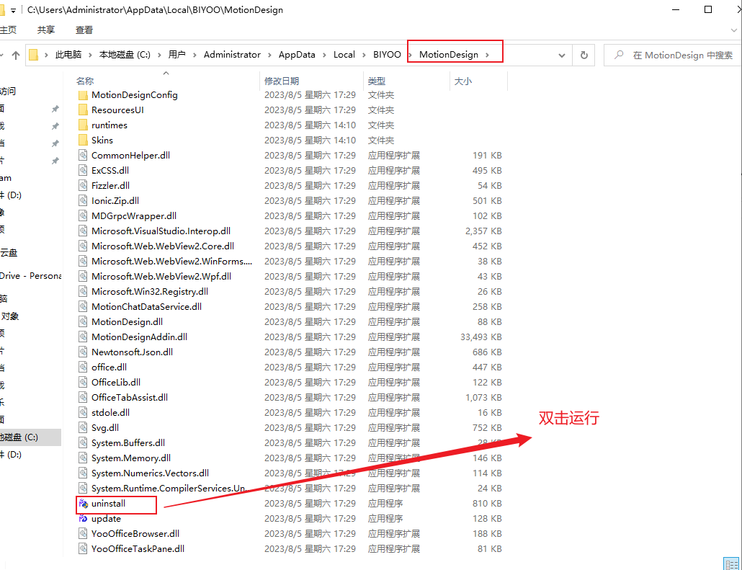Viewport: 742px width, 570px height.
Task: Click the MotionDesignAddin.dll file icon
Action: [x=83, y=337]
